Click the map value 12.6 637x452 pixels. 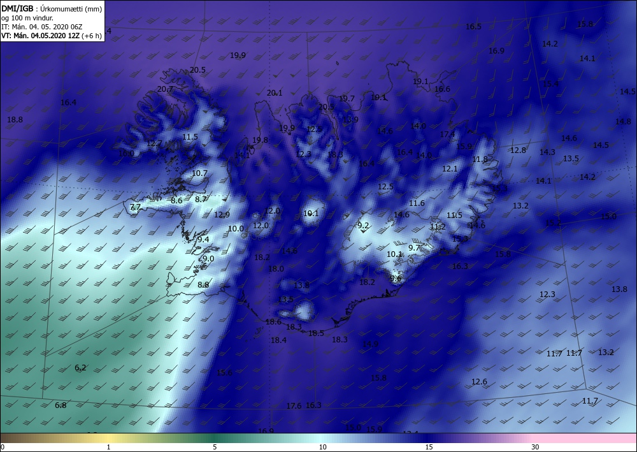coord(479,382)
